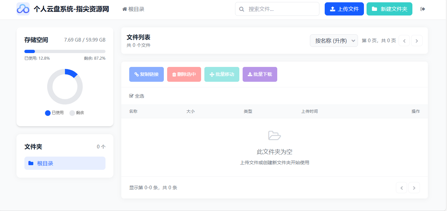The width and height of the screenshot is (447, 211).
Task: Click the 批量移动 batch move button
Action: point(222,74)
